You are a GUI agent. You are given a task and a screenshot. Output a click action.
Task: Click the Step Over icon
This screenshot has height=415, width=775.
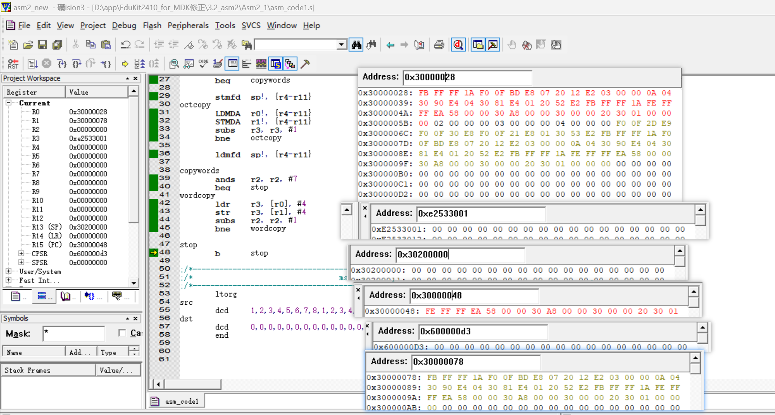pos(76,64)
